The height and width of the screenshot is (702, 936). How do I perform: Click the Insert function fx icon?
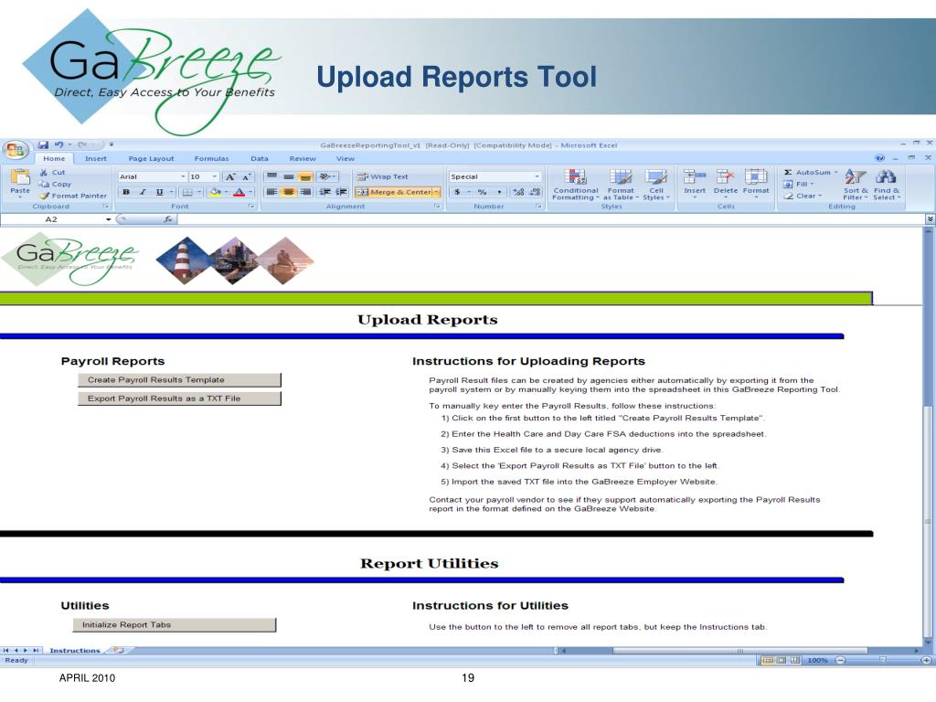pos(169,219)
